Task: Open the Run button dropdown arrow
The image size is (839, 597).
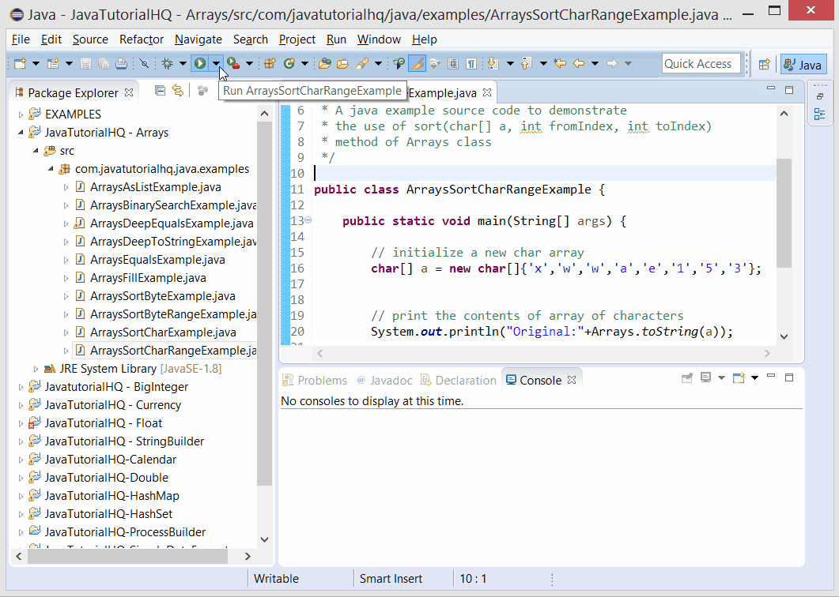Action: point(216,64)
